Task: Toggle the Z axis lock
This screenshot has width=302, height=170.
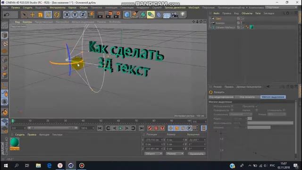Action: [x=83, y=15]
